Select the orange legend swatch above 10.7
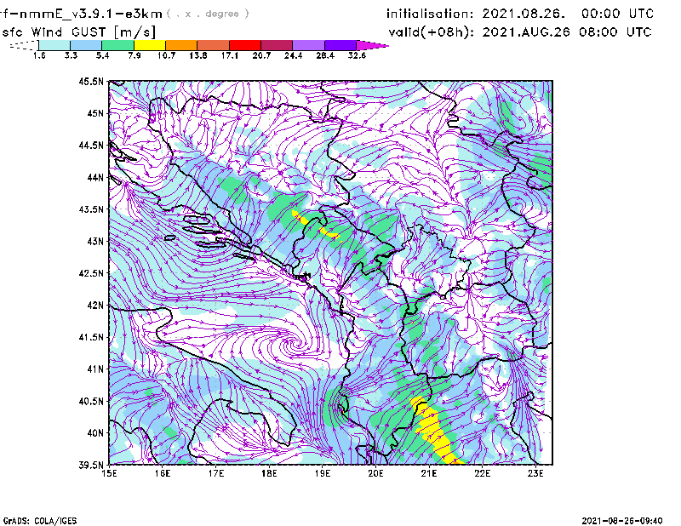681x526 pixels. pos(181,45)
